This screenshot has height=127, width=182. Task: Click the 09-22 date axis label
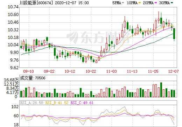pyautogui.click(x=49, y=71)
